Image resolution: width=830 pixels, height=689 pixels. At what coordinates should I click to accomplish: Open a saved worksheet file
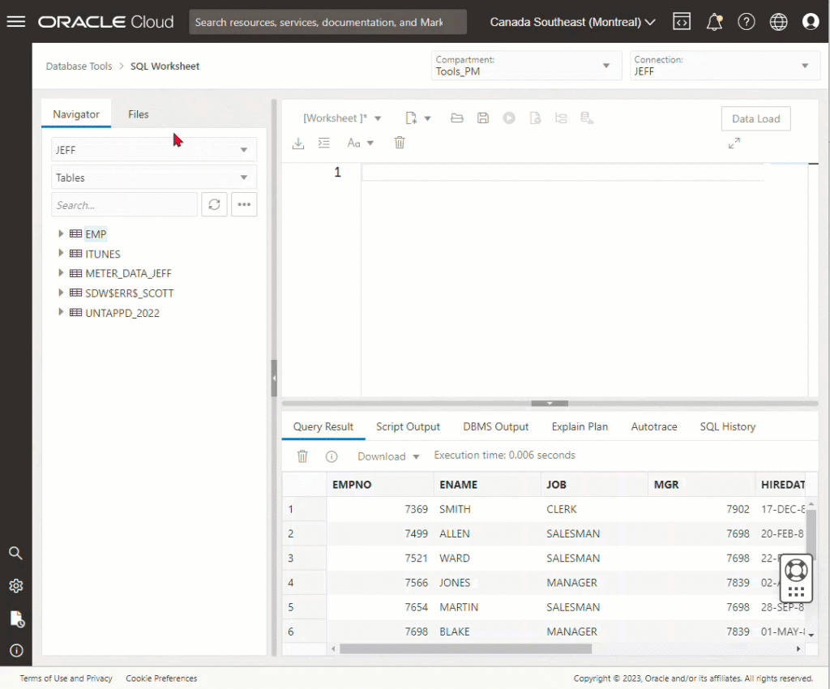point(457,118)
